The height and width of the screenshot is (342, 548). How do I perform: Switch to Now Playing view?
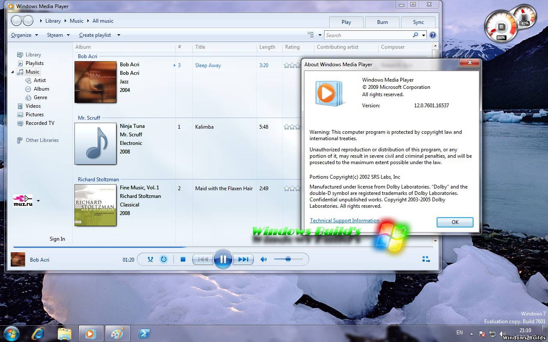[x=426, y=259]
